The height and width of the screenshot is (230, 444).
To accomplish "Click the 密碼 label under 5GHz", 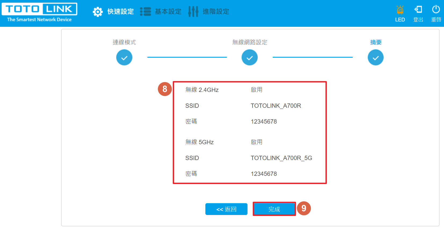I will tap(191, 174).
